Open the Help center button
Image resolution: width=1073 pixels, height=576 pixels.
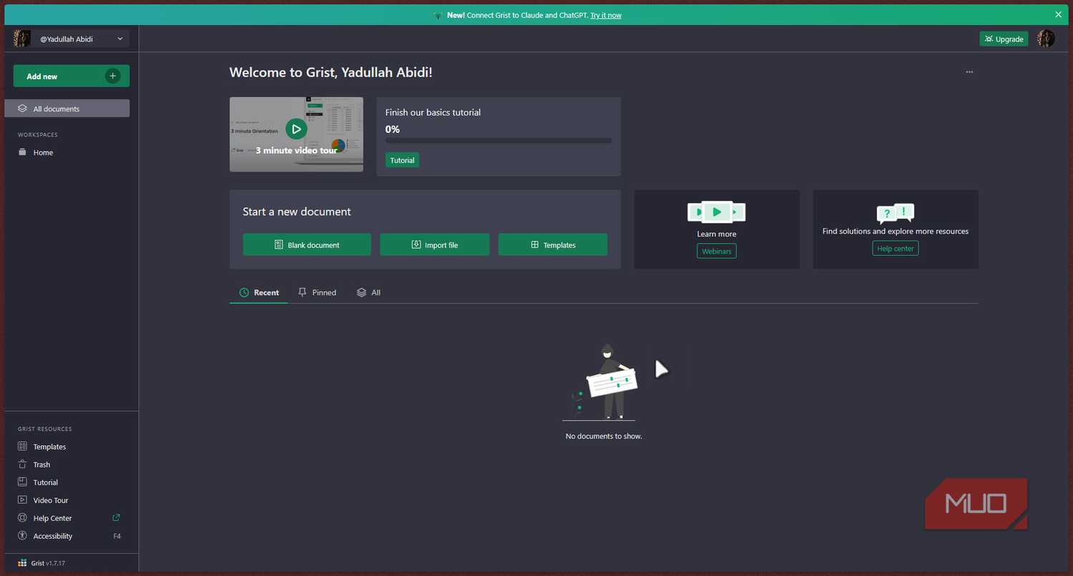coord(896,248)
